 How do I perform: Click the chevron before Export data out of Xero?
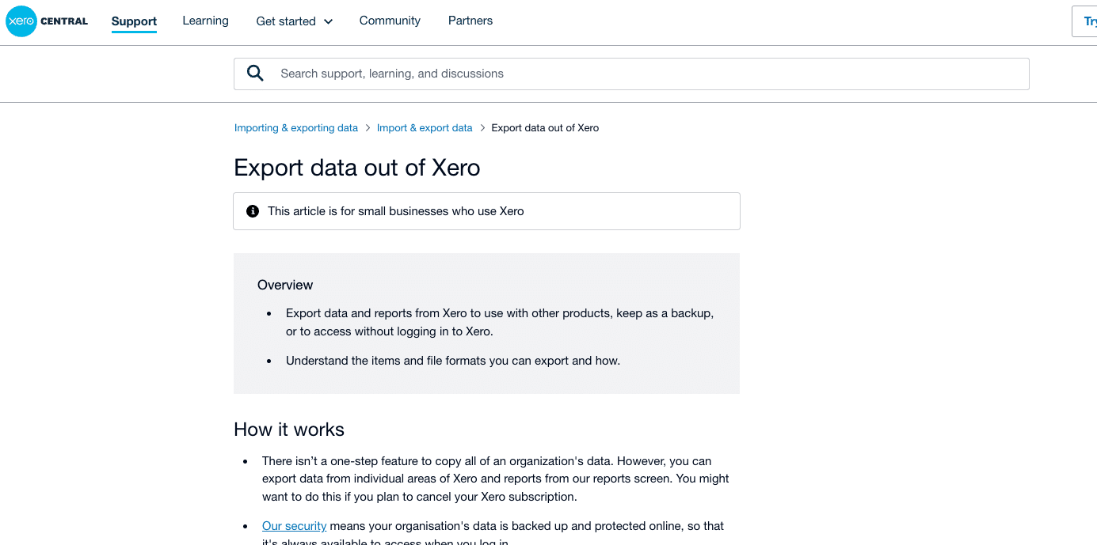(x=482, y=128)
